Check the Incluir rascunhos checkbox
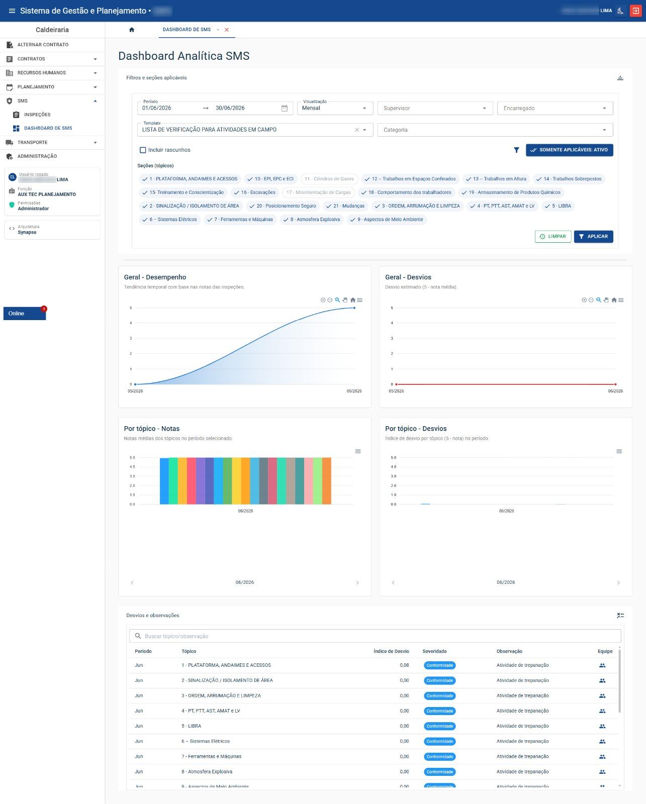Viewport: 646px width, 804px height. (143, 150)
